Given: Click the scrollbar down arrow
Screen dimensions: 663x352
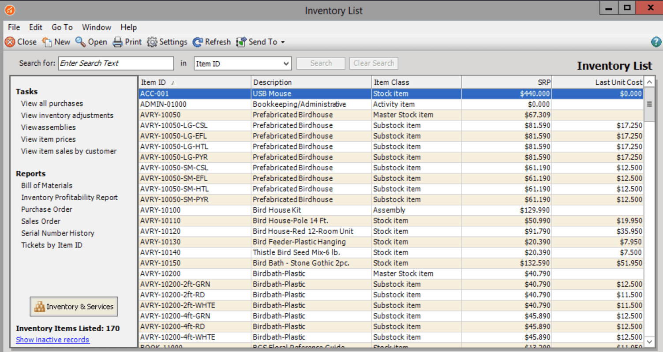Looking at the screenshot, I should [649, 341].
